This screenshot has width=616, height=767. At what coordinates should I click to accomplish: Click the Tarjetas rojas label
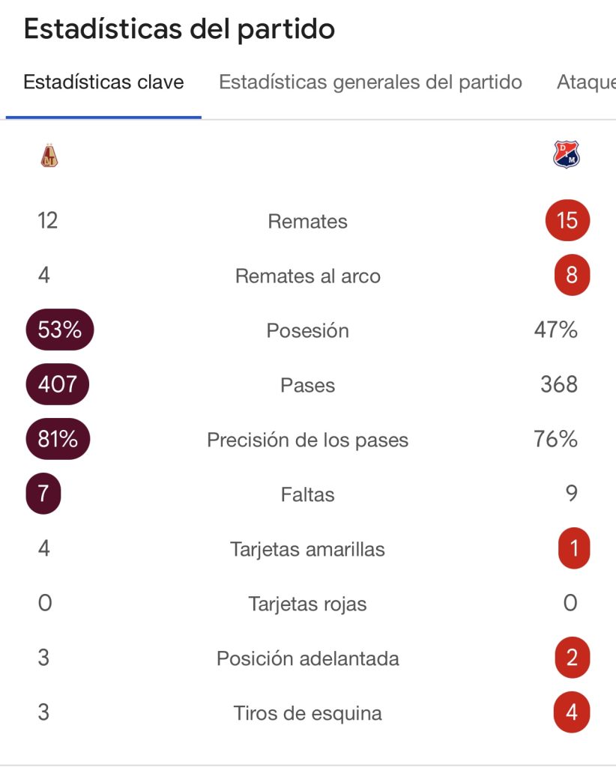(x=307, y=604)
